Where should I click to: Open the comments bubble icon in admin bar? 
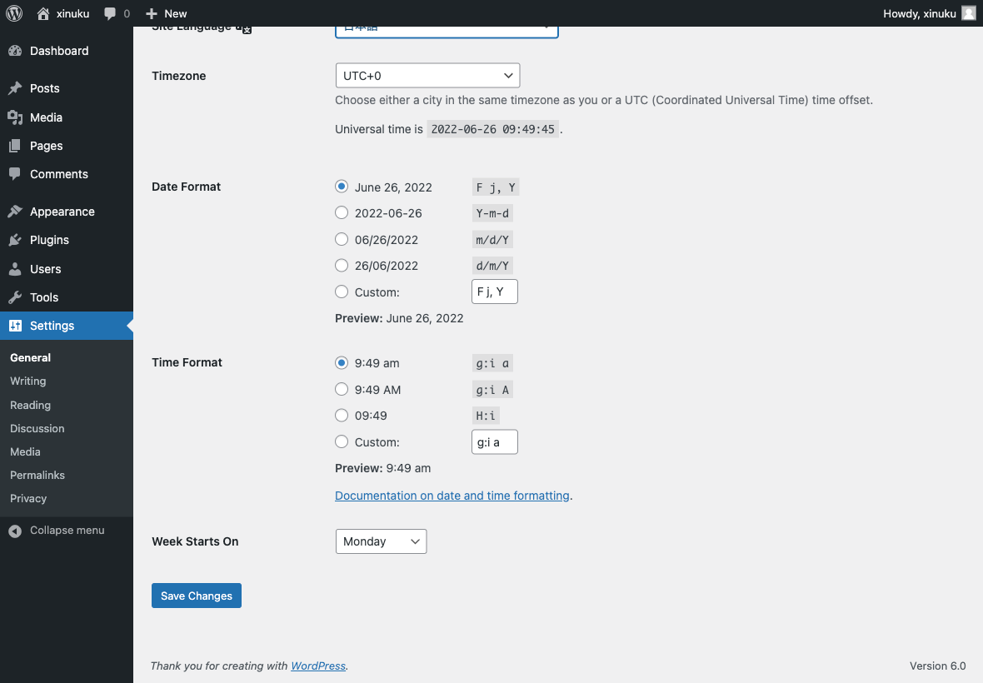tap(110, 14)
